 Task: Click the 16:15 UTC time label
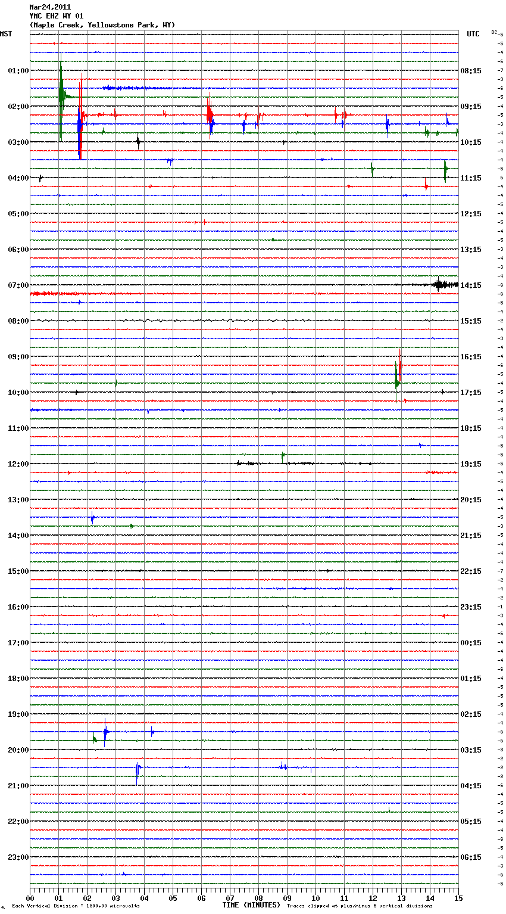point(471,357)
